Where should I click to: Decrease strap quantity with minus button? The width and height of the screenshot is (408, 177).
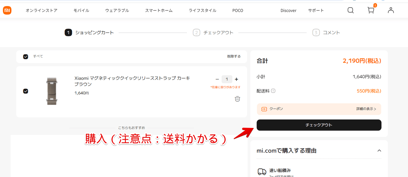[x=217, y=79]
